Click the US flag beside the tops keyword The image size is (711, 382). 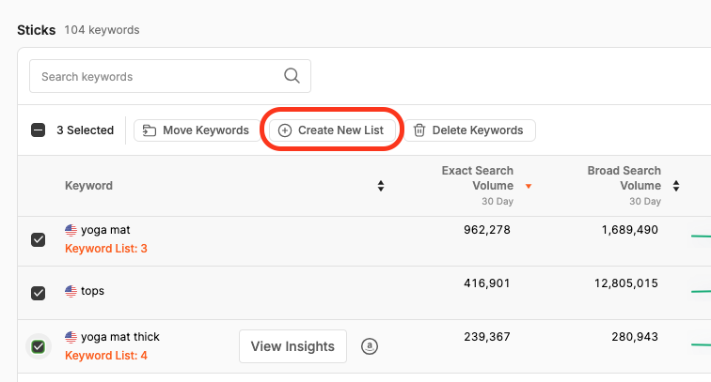[x=71, y=291]
